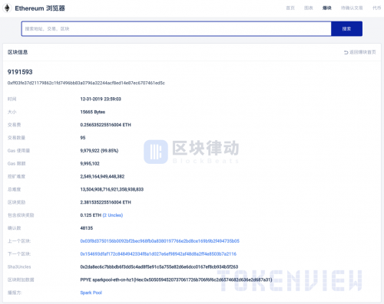Viewport: 384px width, 304px height.
Task: Click the Sha3Uncles hash value 0x2da8ec6c…
Action: point(159,266)
